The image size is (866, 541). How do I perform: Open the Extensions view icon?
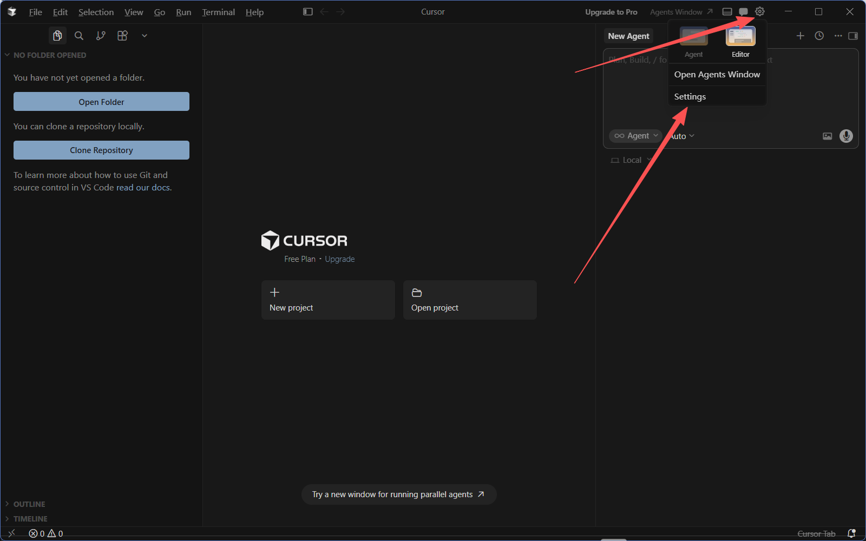(122, 36)
